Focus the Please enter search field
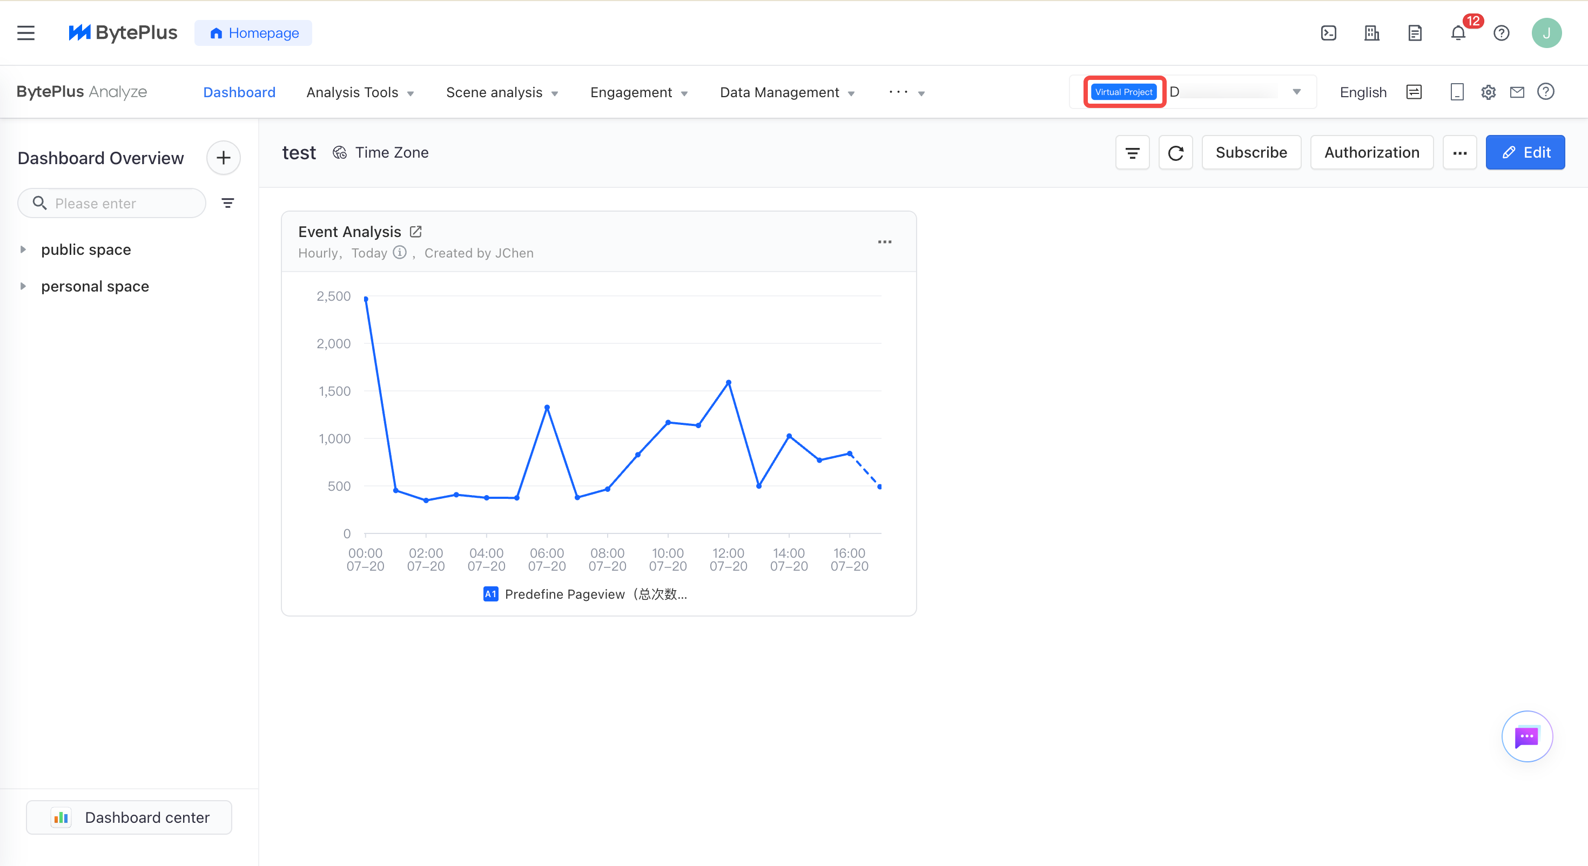 click(x=112, y=203)
